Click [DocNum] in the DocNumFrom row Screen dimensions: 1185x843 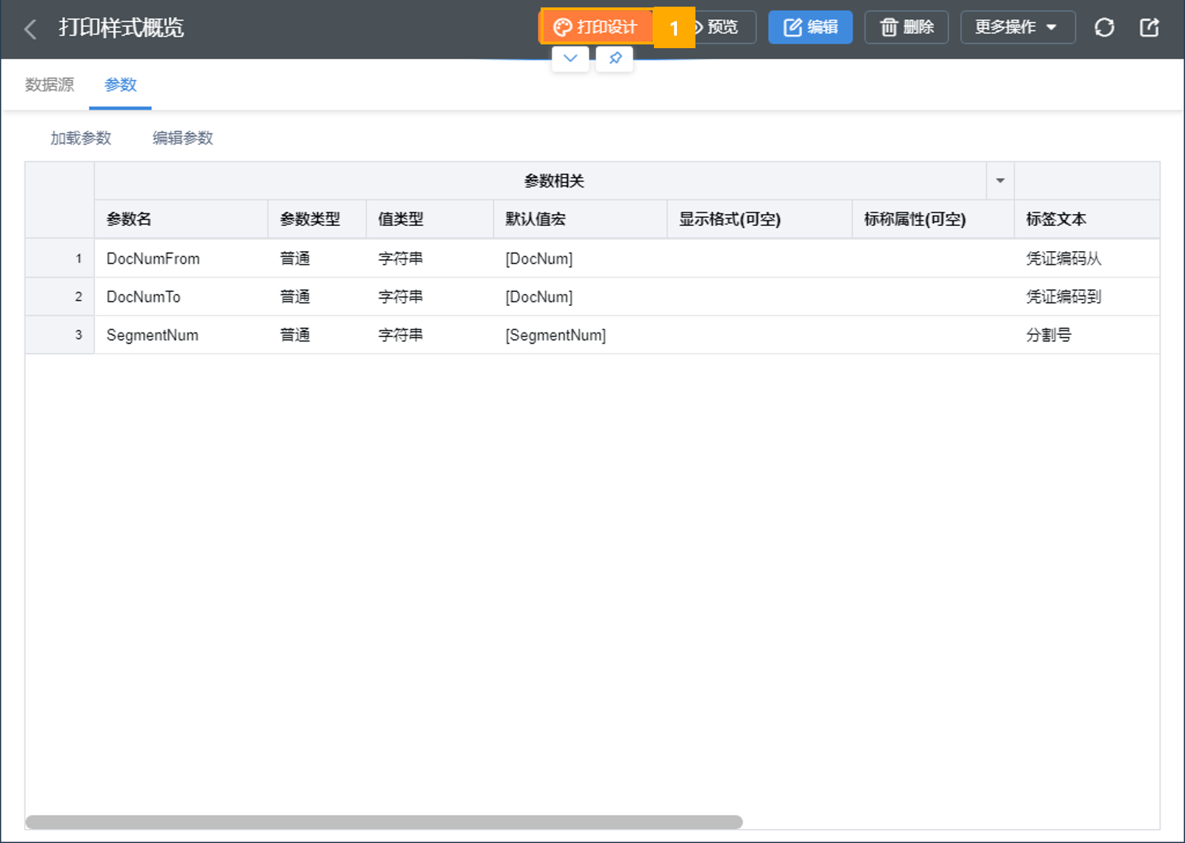[x=581, y=259]
